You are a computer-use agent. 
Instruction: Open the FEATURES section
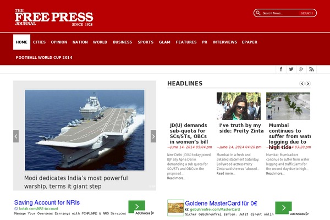[186, 42]
